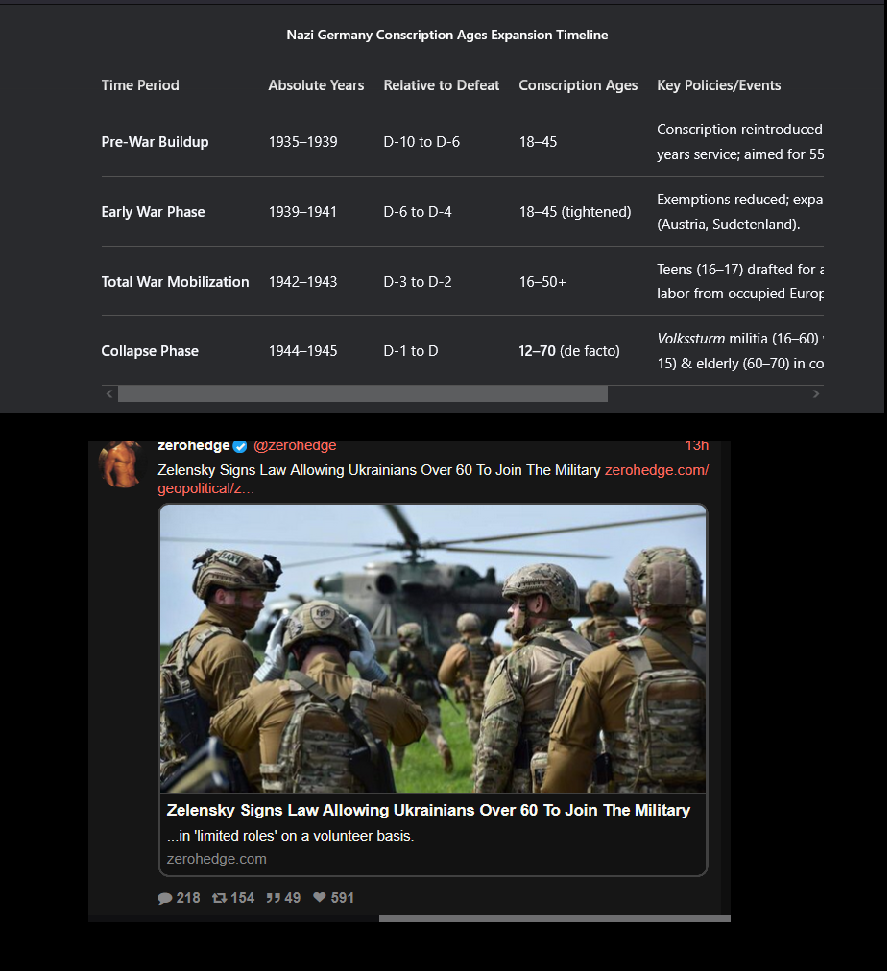The height and width of the screenshot is (971, 891).
Task: Click the article card headline about Zelensky
Action: (x=428, y=810)
